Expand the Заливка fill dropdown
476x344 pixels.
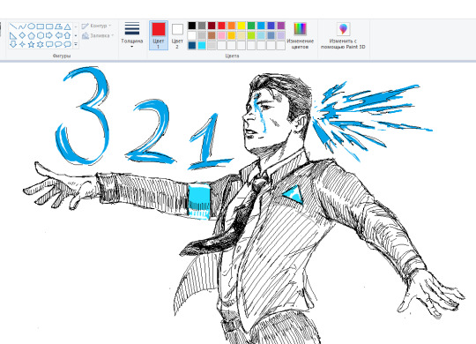pos(98,35)
